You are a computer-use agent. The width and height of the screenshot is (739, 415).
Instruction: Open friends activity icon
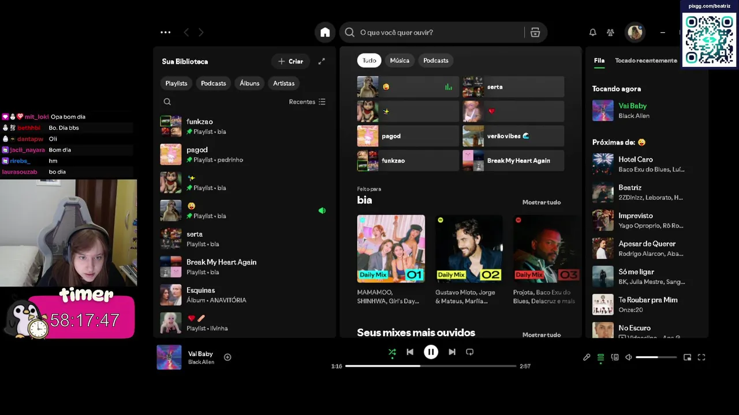tap(610, 32)
